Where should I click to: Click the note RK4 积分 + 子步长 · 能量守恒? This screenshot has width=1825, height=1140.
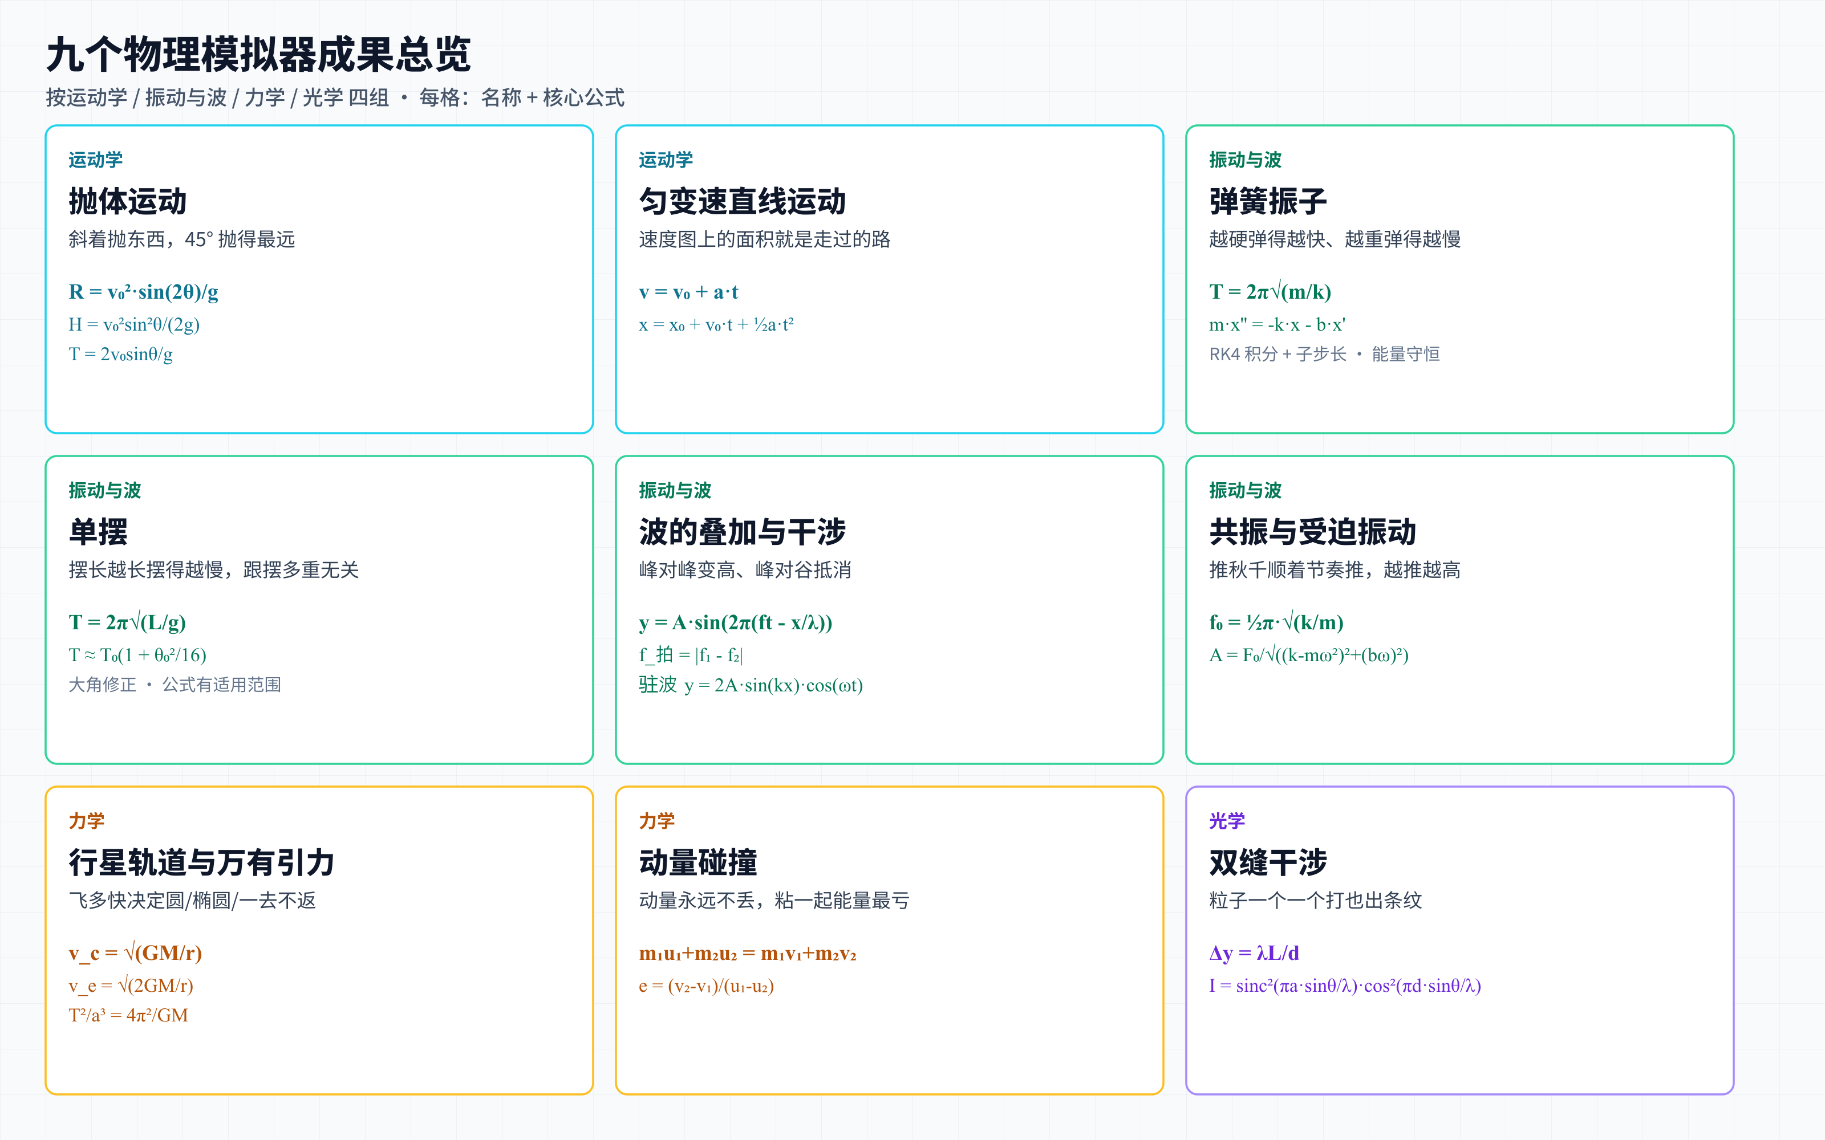(1324, 353)
